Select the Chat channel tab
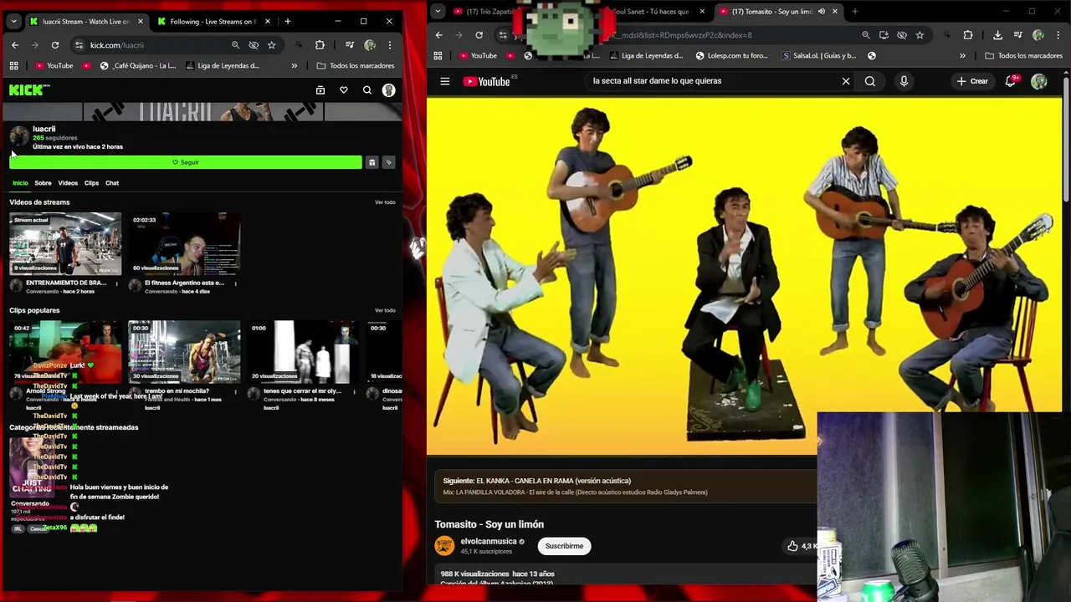Viewport: 1071px width, 602px height. (x=112, y=183)
